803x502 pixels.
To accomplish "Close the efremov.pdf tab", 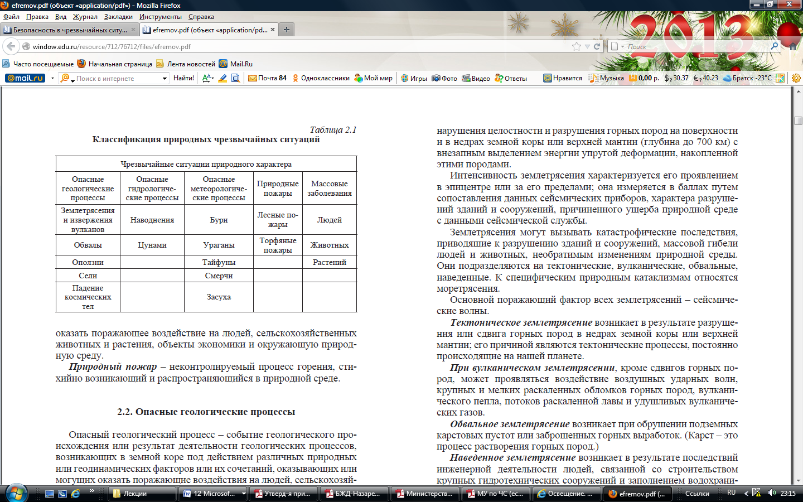I will pyautogui.click(x=273, y=30).
